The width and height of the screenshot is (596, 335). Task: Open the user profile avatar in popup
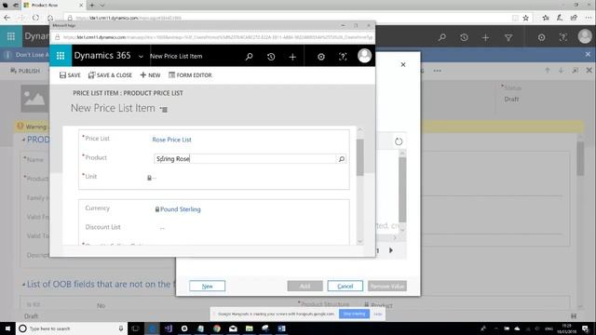click(x=364, y=56)
